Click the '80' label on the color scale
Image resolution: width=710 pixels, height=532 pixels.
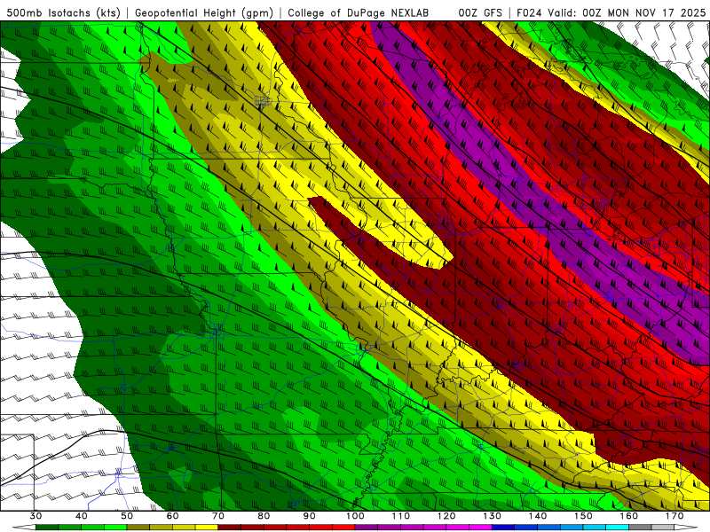[264, 516]
